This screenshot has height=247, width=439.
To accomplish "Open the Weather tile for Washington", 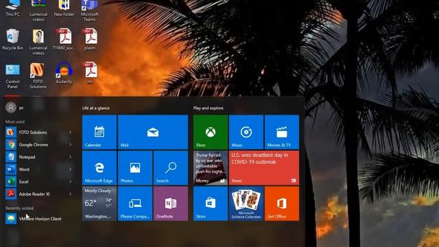I will tap(99, 204).
